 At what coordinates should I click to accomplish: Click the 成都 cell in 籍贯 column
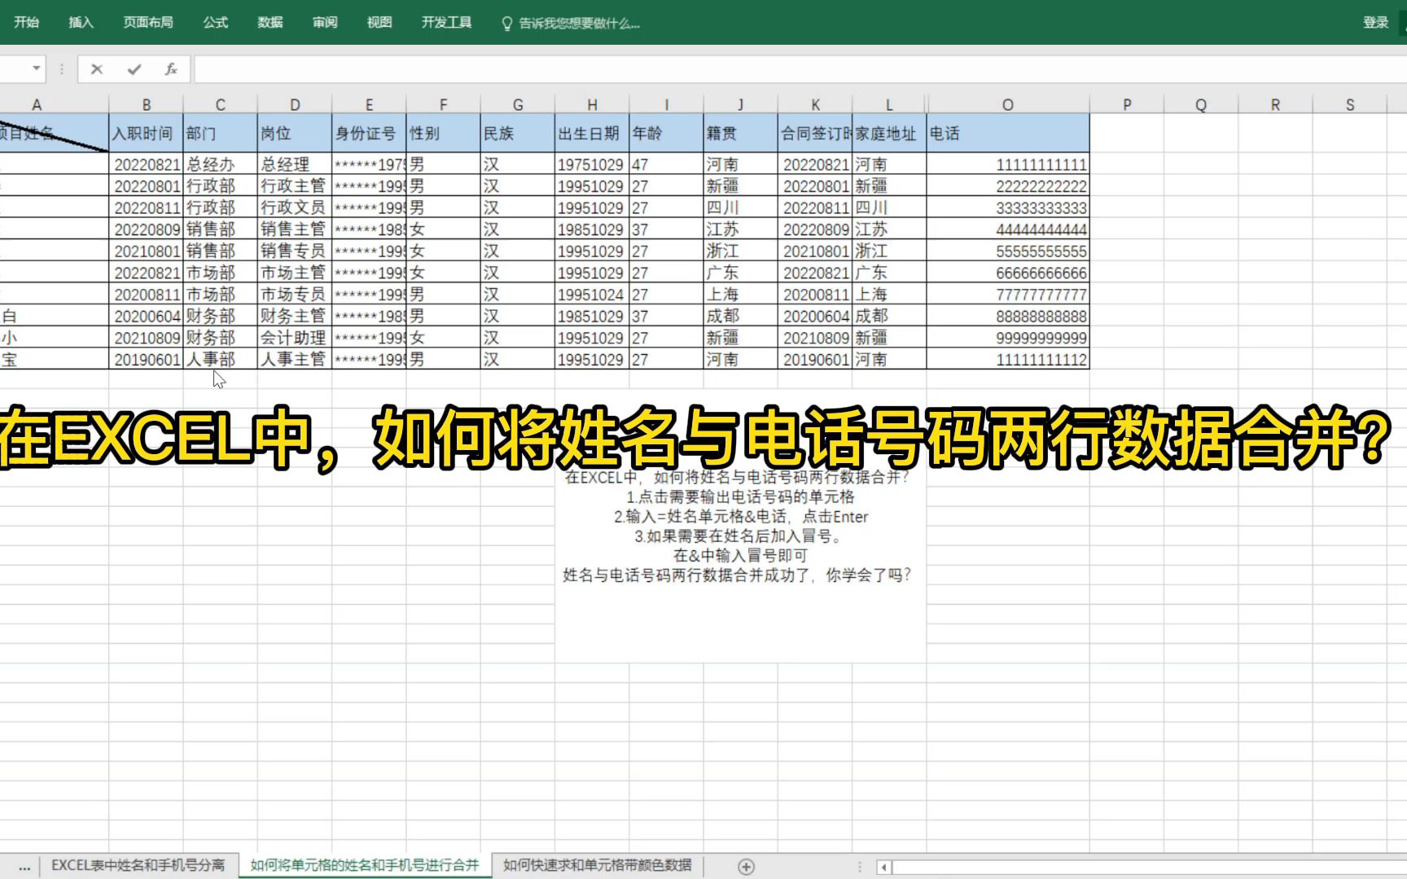741,316
